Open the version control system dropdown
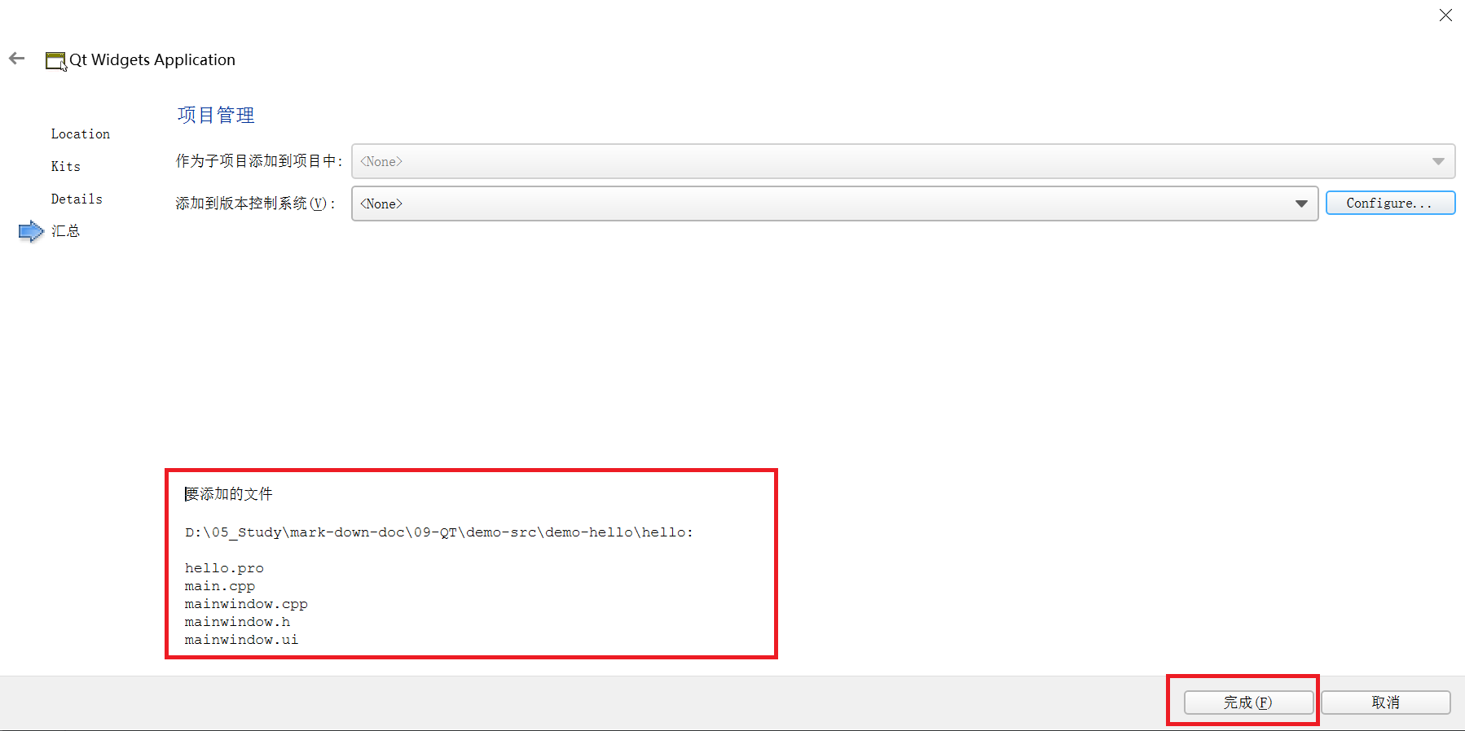The width and height of the screenshot is (1465, 731). coord(834,204)
